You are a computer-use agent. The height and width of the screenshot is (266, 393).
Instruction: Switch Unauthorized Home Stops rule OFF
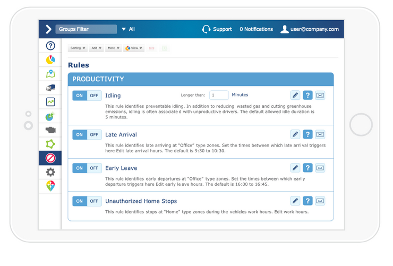94,201
